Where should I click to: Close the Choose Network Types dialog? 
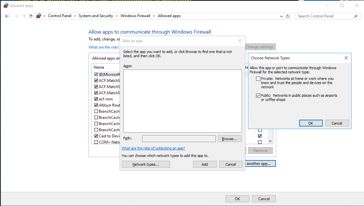pyautogui.click(x=346, y=58)
